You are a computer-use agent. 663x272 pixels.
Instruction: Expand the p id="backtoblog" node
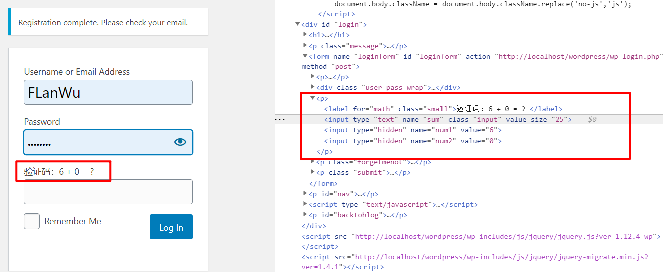point(305,215)
